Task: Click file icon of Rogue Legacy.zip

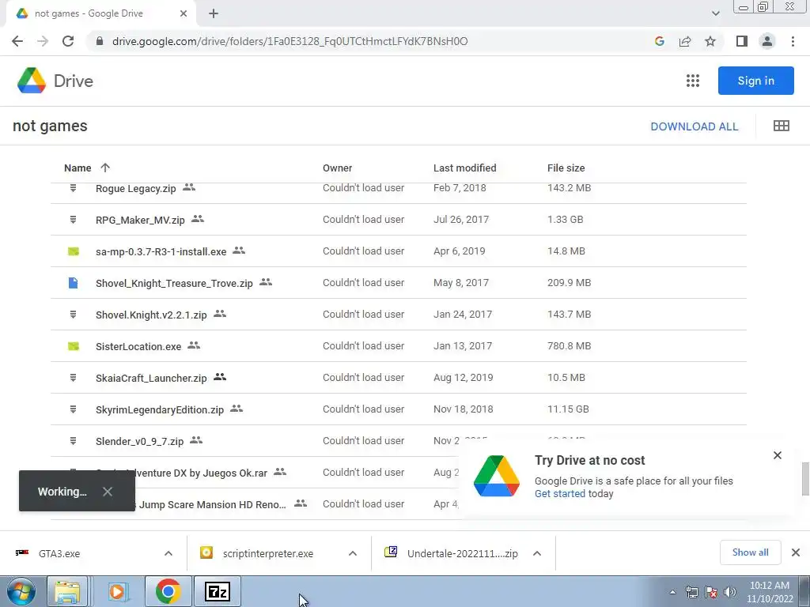Action: (74, 188)
